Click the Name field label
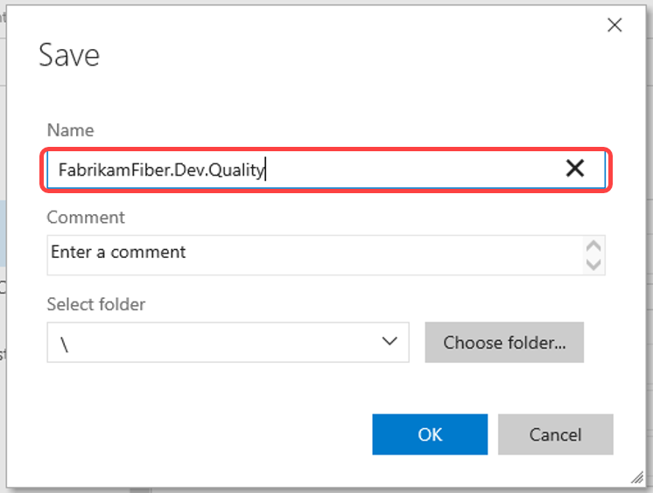 coord(70,130)
